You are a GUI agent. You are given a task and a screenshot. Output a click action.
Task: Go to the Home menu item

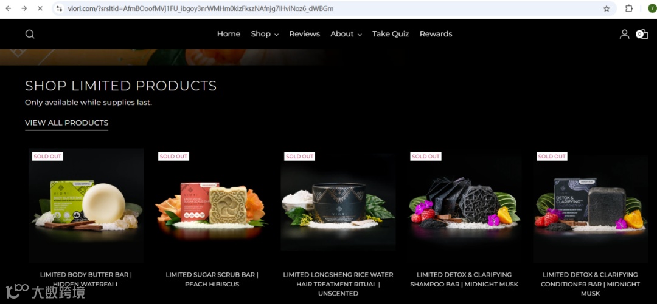[229, 34]
